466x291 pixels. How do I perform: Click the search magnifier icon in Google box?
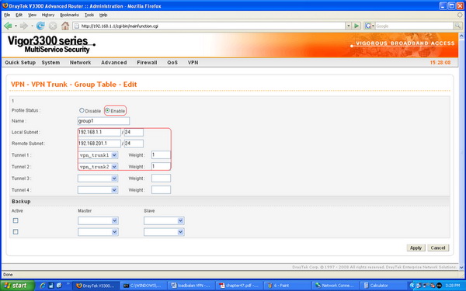(x=457, y=26)
